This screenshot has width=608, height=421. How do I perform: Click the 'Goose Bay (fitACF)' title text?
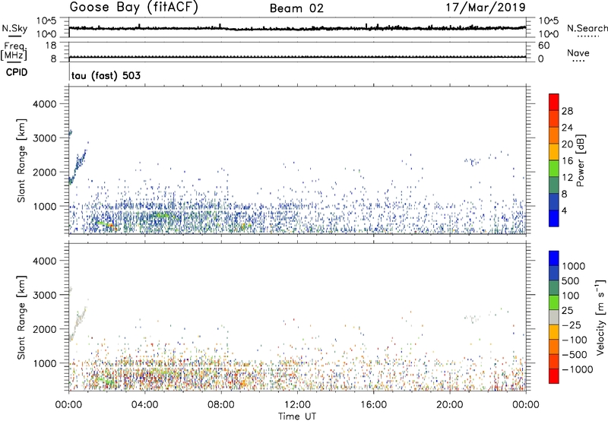(x=134, y=8)
